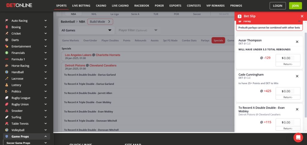
Task: Go to BetOnline logo home
Action: coord(19,5)
